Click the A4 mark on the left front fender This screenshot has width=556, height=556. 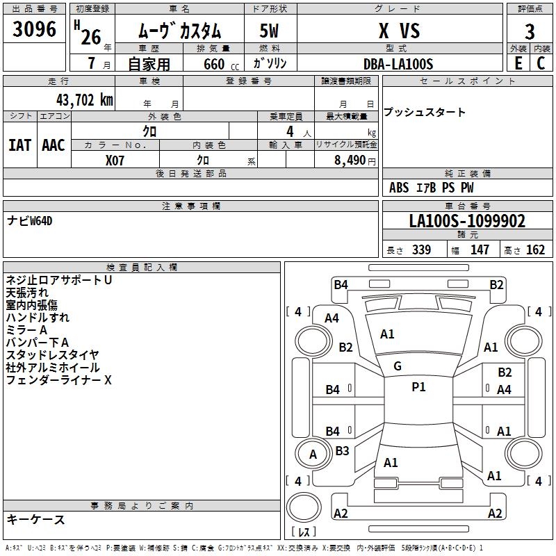tap(332, 318)
